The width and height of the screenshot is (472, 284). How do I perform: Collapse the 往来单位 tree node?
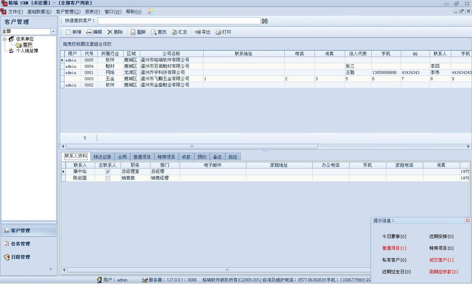tap(4, 39)
